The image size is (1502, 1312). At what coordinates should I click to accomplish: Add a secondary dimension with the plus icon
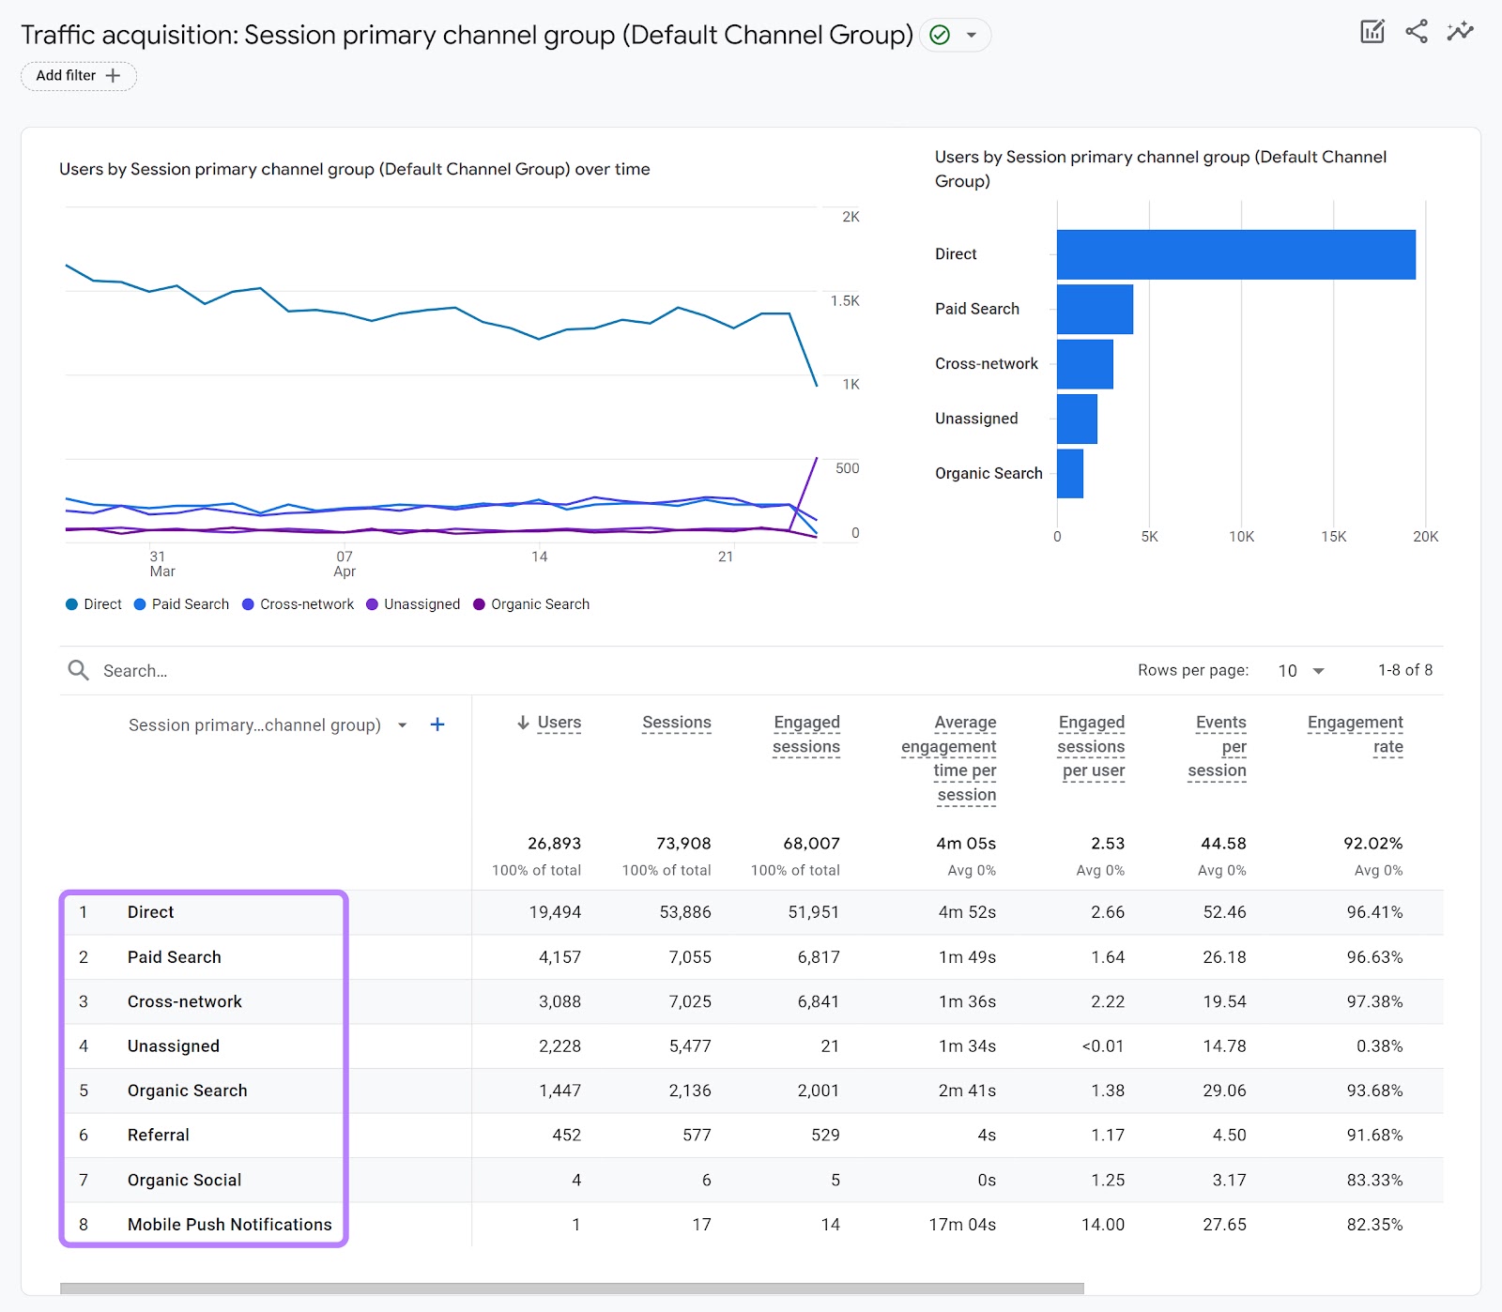point(437,725)
